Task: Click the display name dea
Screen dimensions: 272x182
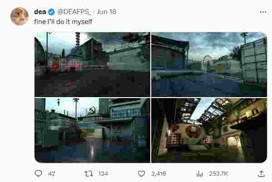Action: pos(40,12)
